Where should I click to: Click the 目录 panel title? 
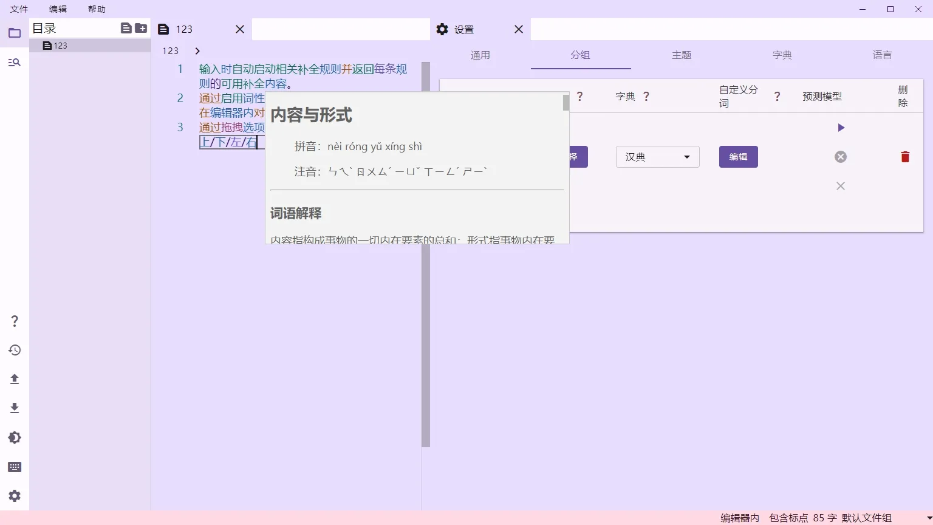tap(44, 28)
